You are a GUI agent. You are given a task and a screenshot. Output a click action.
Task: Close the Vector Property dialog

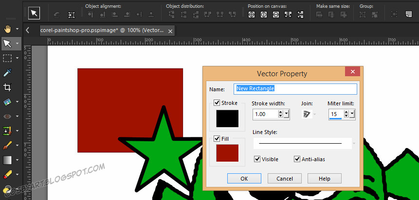(352, 71)
